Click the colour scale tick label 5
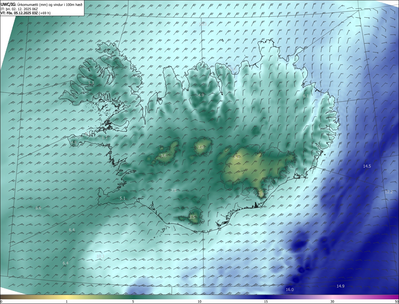The image size is (399, 304). coord(133,302)
